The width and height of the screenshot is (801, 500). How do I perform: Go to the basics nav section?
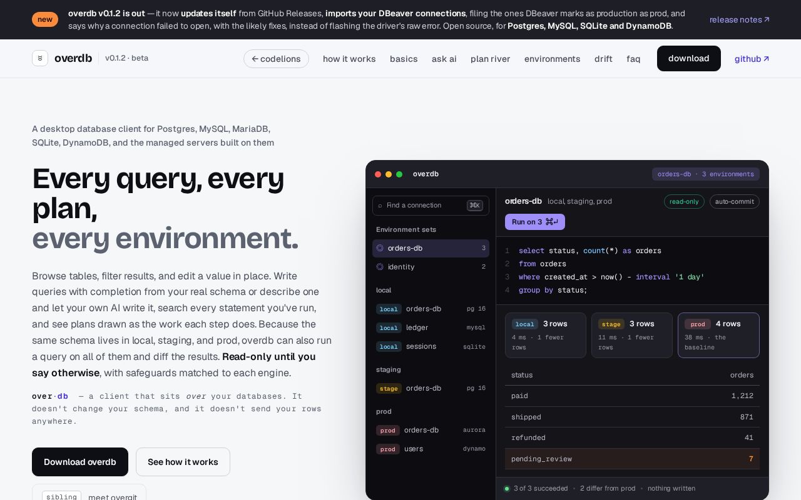404,59
